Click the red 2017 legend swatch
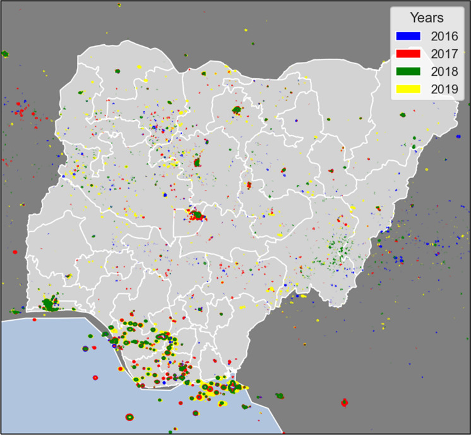 [x=408, y=54]
